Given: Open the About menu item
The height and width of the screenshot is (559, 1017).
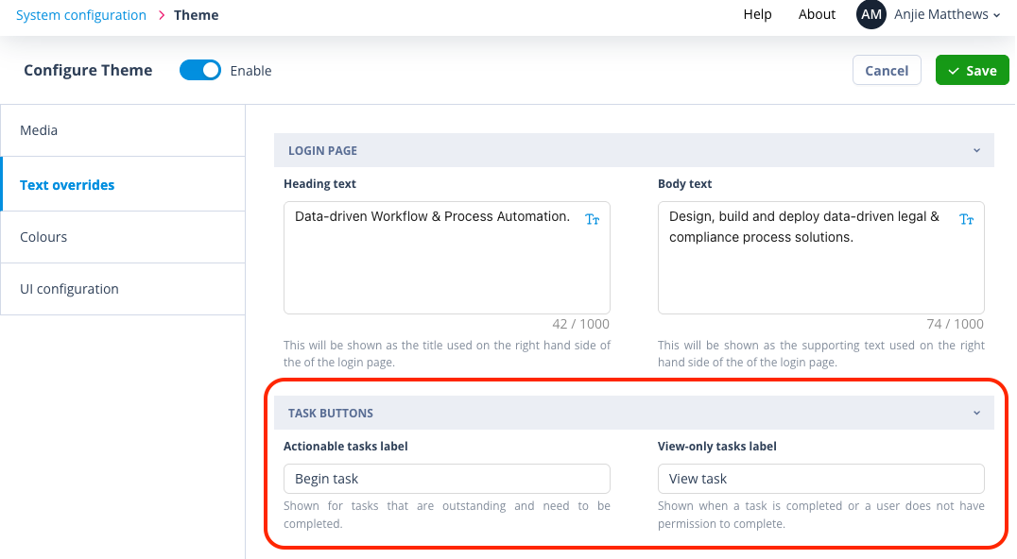Looking at the screenshot, I should pos(817,14).
